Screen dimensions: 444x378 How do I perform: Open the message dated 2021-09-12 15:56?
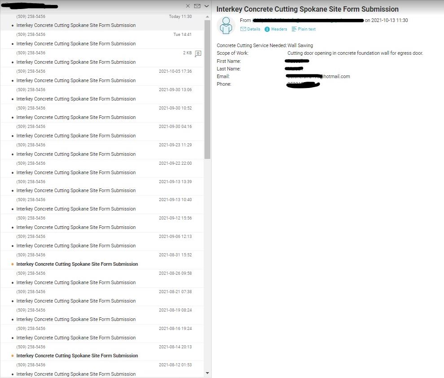pos(102,223)
